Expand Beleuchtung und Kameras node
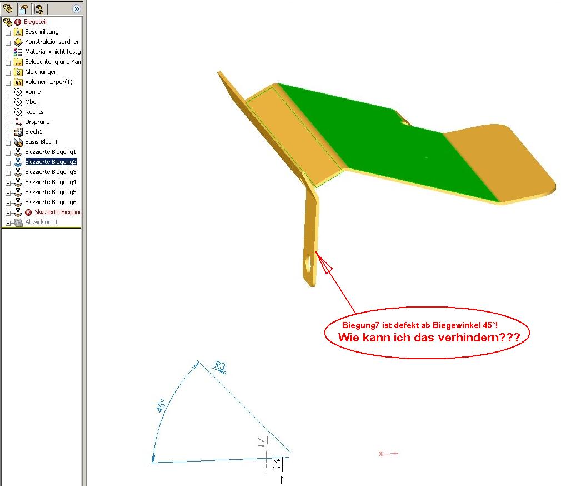561x486 pixels. [8, 63]
